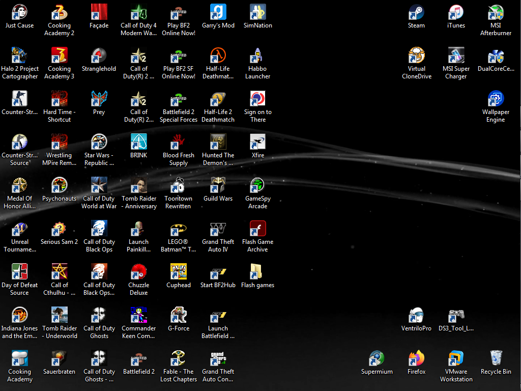This screenshot has width=521, height=391.
Task: Select the VentriloPro shortcut
Action: coord(416,316)
